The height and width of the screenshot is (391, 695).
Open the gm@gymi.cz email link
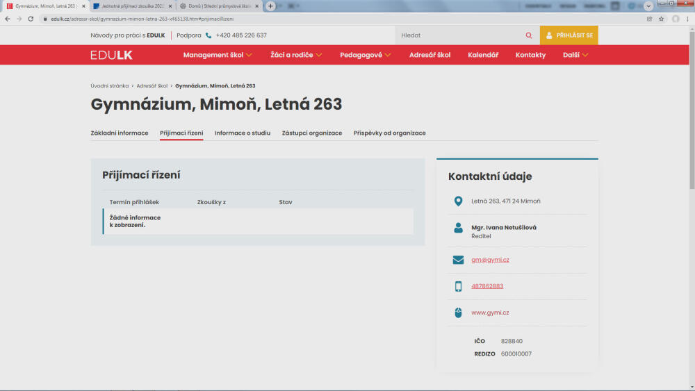pyautogui.click(x=490, y=260)
